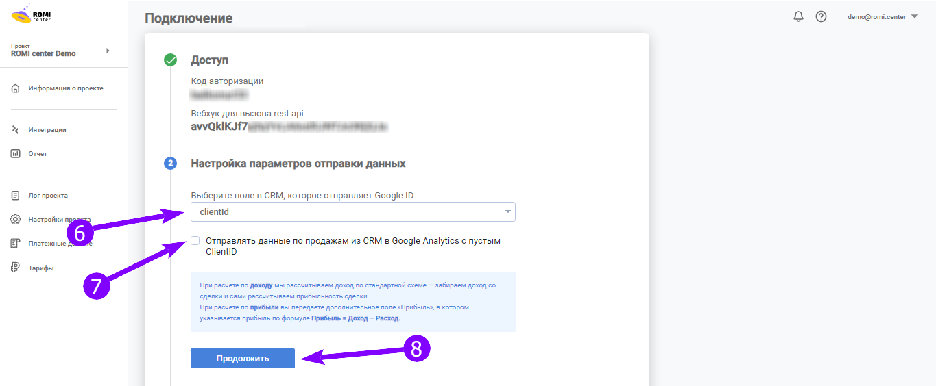
Task: Click the Интеграции sidebar icon
Action: pyautogui.click(x=16, y=130)
